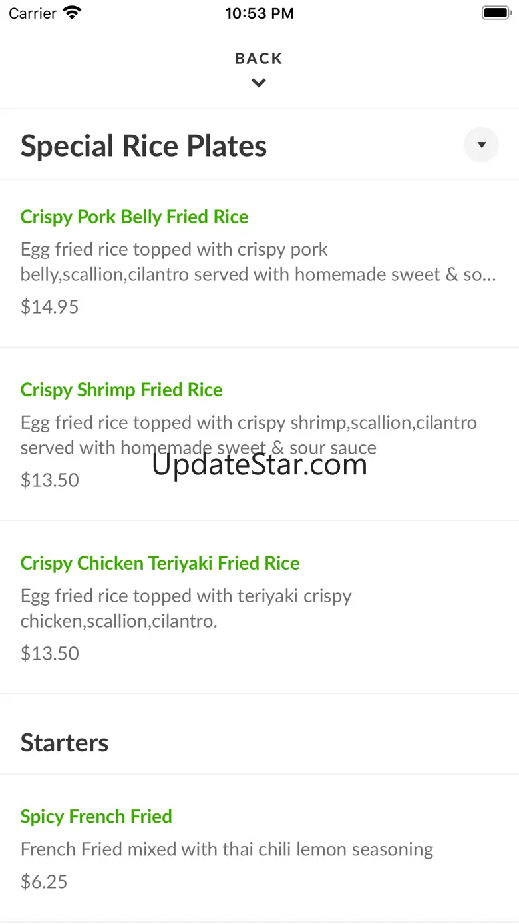
Task: Tap the teriyaki crispy chicken description text
Action: click(x=186, y=608)
